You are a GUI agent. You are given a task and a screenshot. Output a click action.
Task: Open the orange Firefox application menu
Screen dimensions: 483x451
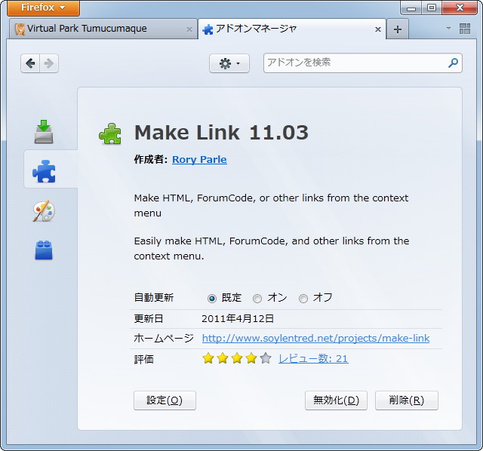(x=43, y=8)
